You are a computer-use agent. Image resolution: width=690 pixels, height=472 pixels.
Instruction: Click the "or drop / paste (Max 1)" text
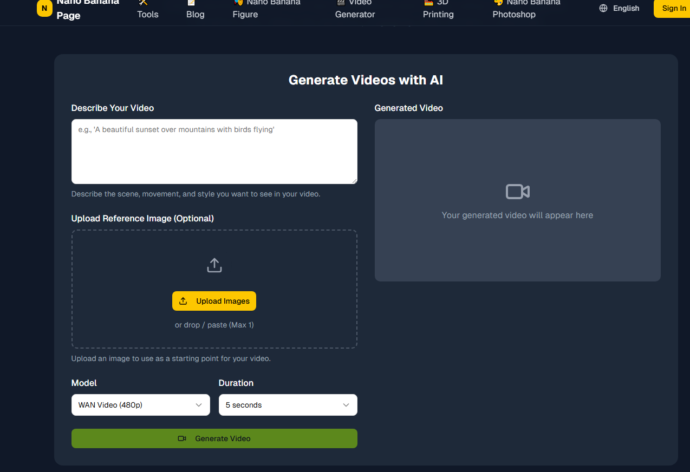coord(214,325)
